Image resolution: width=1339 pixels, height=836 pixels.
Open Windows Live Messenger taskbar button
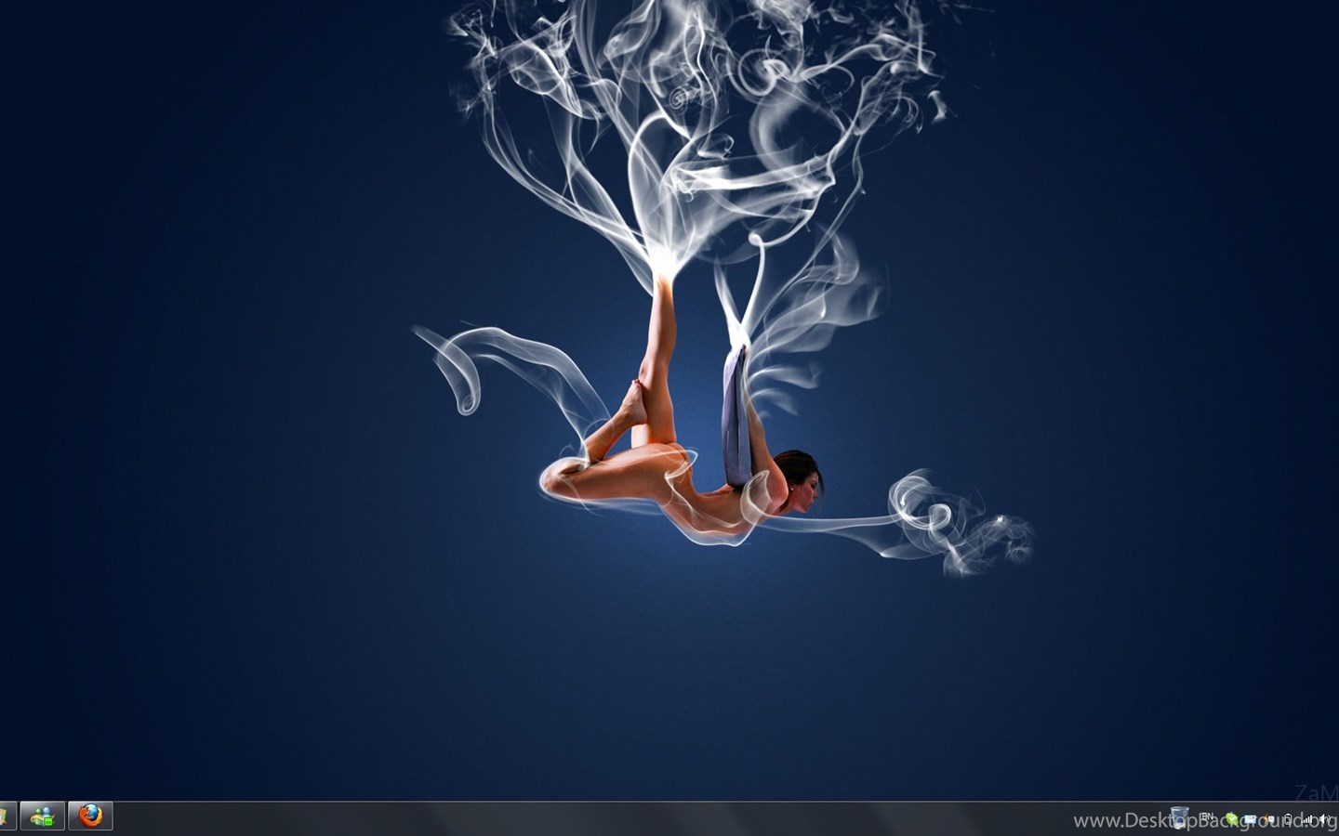(x=43, y=816)
